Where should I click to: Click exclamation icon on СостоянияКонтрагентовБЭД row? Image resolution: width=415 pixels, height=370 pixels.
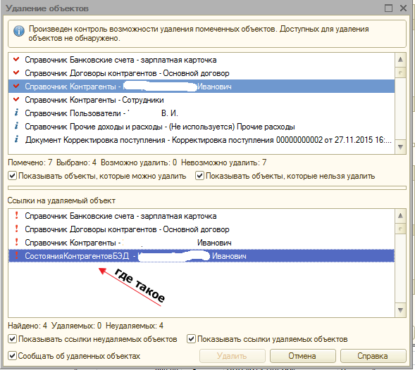coord(16,255)
